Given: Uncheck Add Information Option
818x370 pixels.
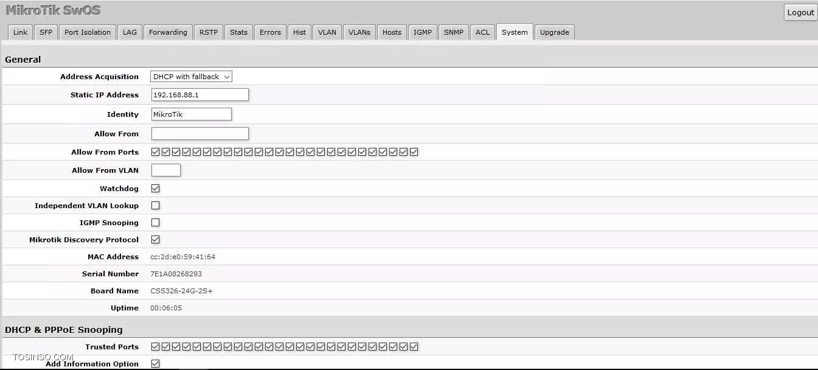Looking at the screenshot, I should (156, 364).
